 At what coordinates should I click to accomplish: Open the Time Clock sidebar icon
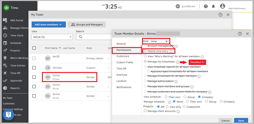click(5, 36)
